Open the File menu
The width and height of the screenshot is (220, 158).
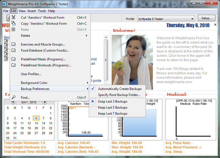coord(6,11)
